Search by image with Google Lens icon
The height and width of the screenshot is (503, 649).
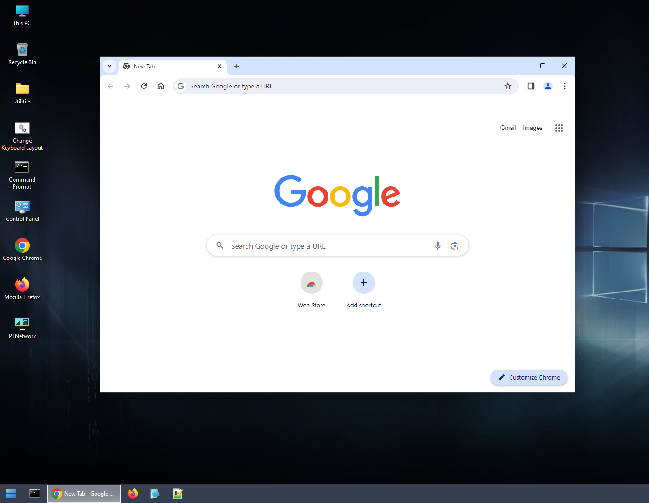click(x=455, y=246)
